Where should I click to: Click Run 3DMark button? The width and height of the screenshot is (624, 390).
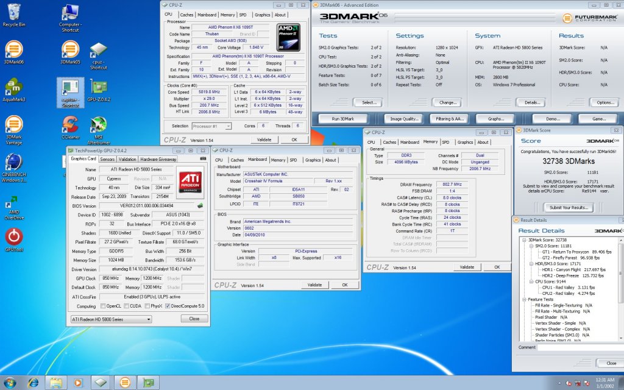[x=342, y=119]
